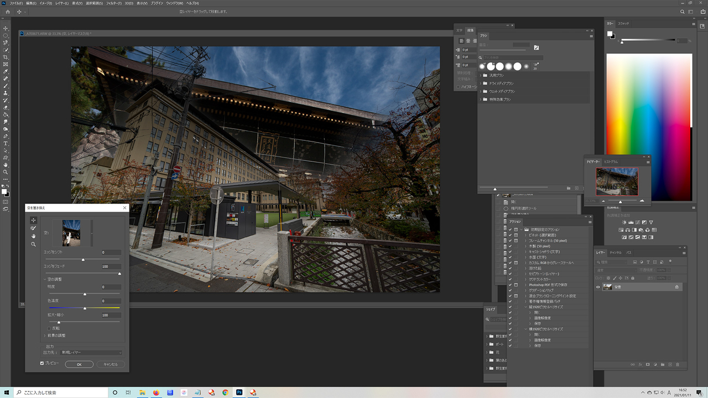The height and width of the screenshot is (398, 708).
Task: Toggle the layer filter switch in Layers panel
Action: (x=670, y=261)
